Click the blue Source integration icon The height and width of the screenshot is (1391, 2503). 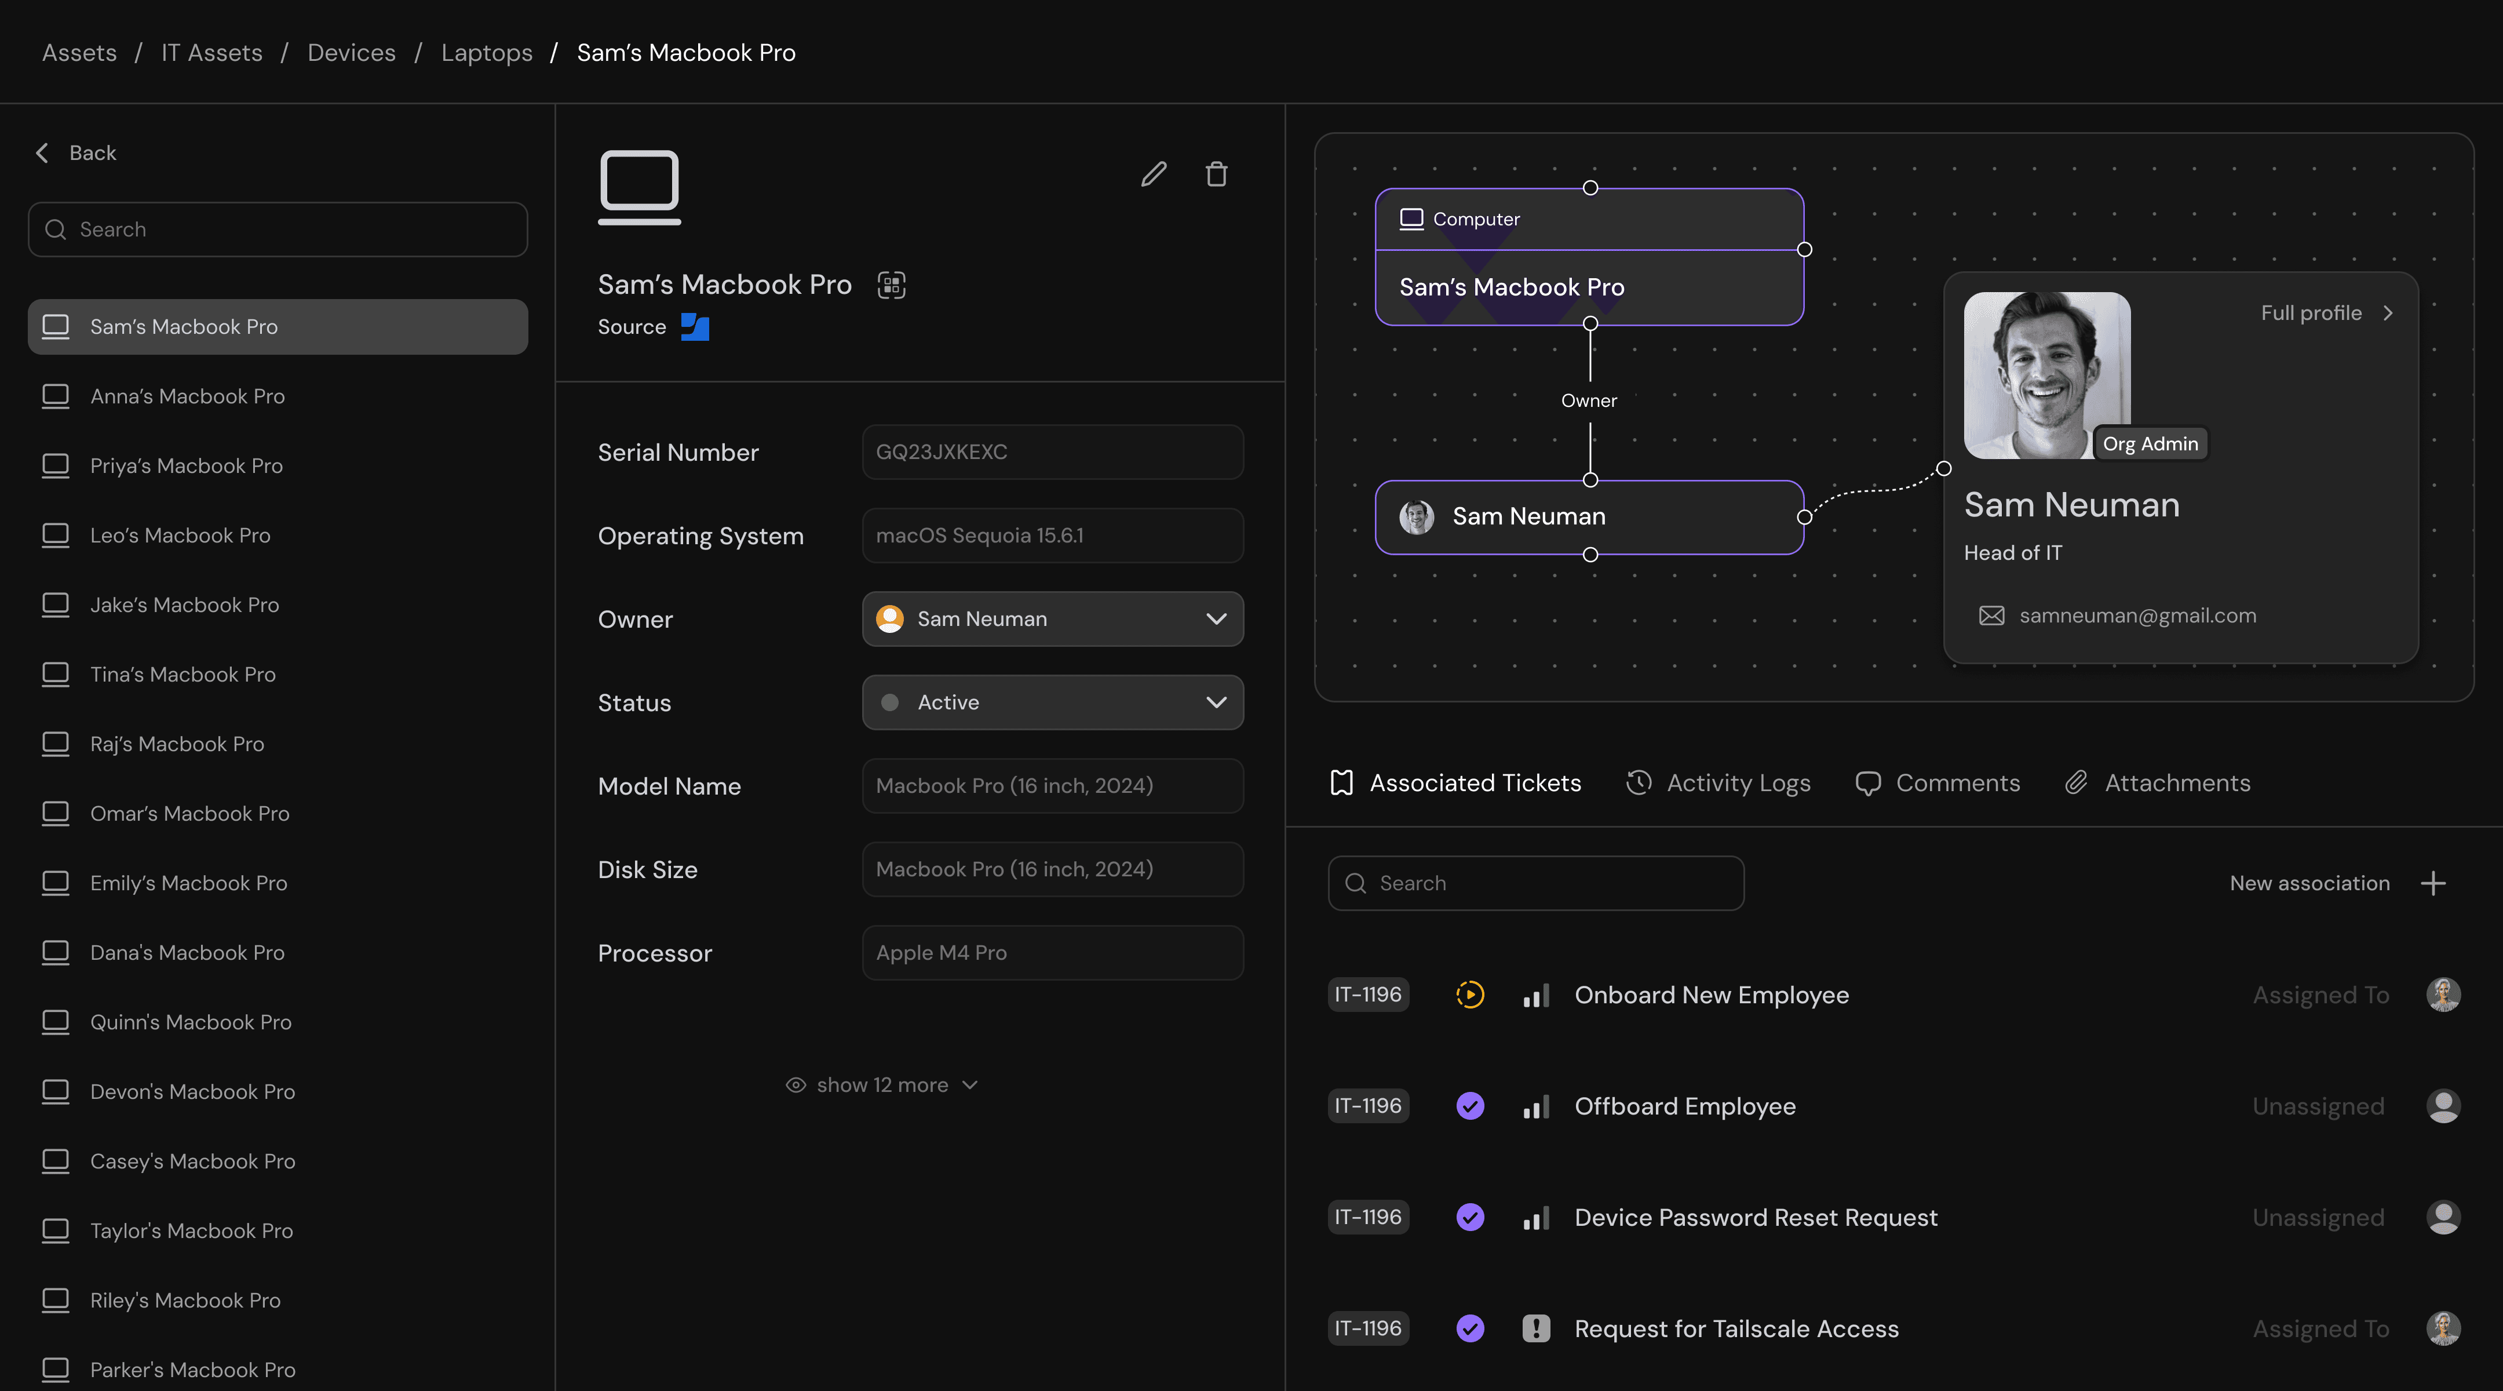695,327
